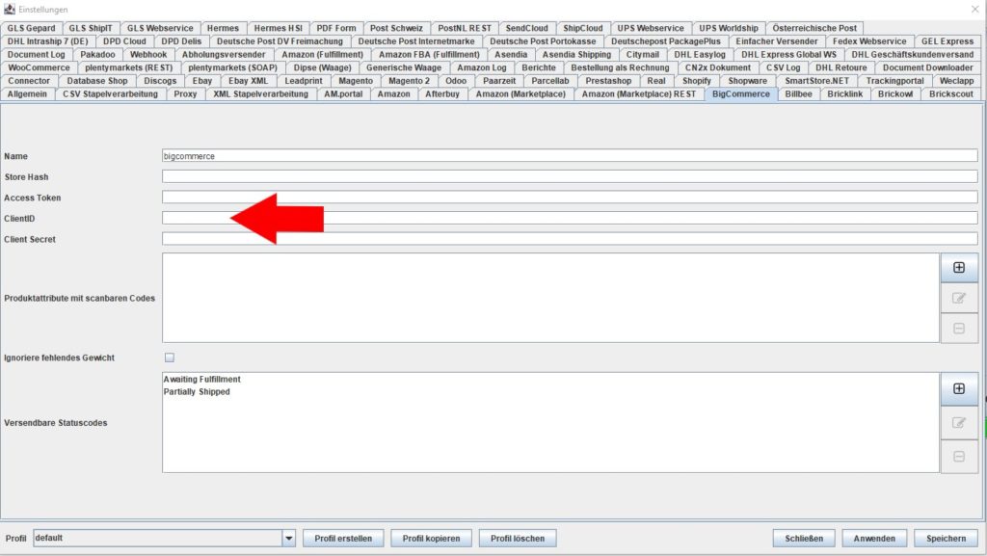Select the Deutsche Post Internetmarke tab
This screenshot has height=556, width=987.
click(x=416, y=40)
